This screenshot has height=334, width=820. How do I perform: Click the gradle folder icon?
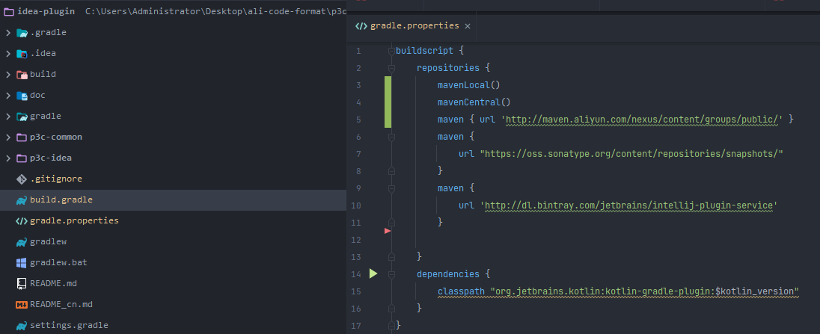22,117
